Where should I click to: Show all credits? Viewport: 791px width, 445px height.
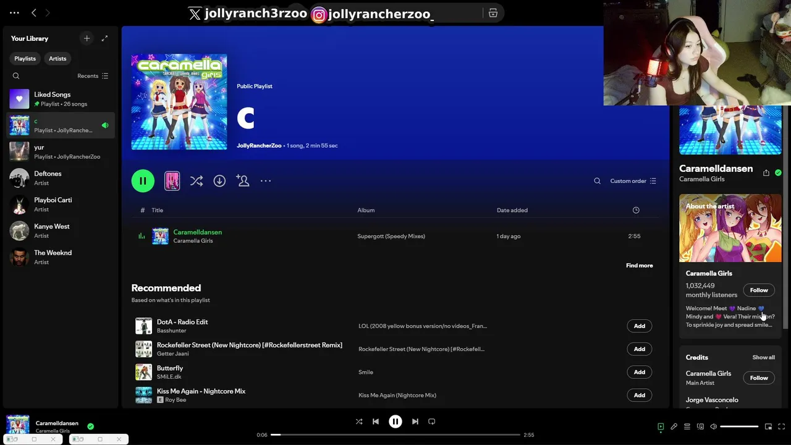(763, 357)
